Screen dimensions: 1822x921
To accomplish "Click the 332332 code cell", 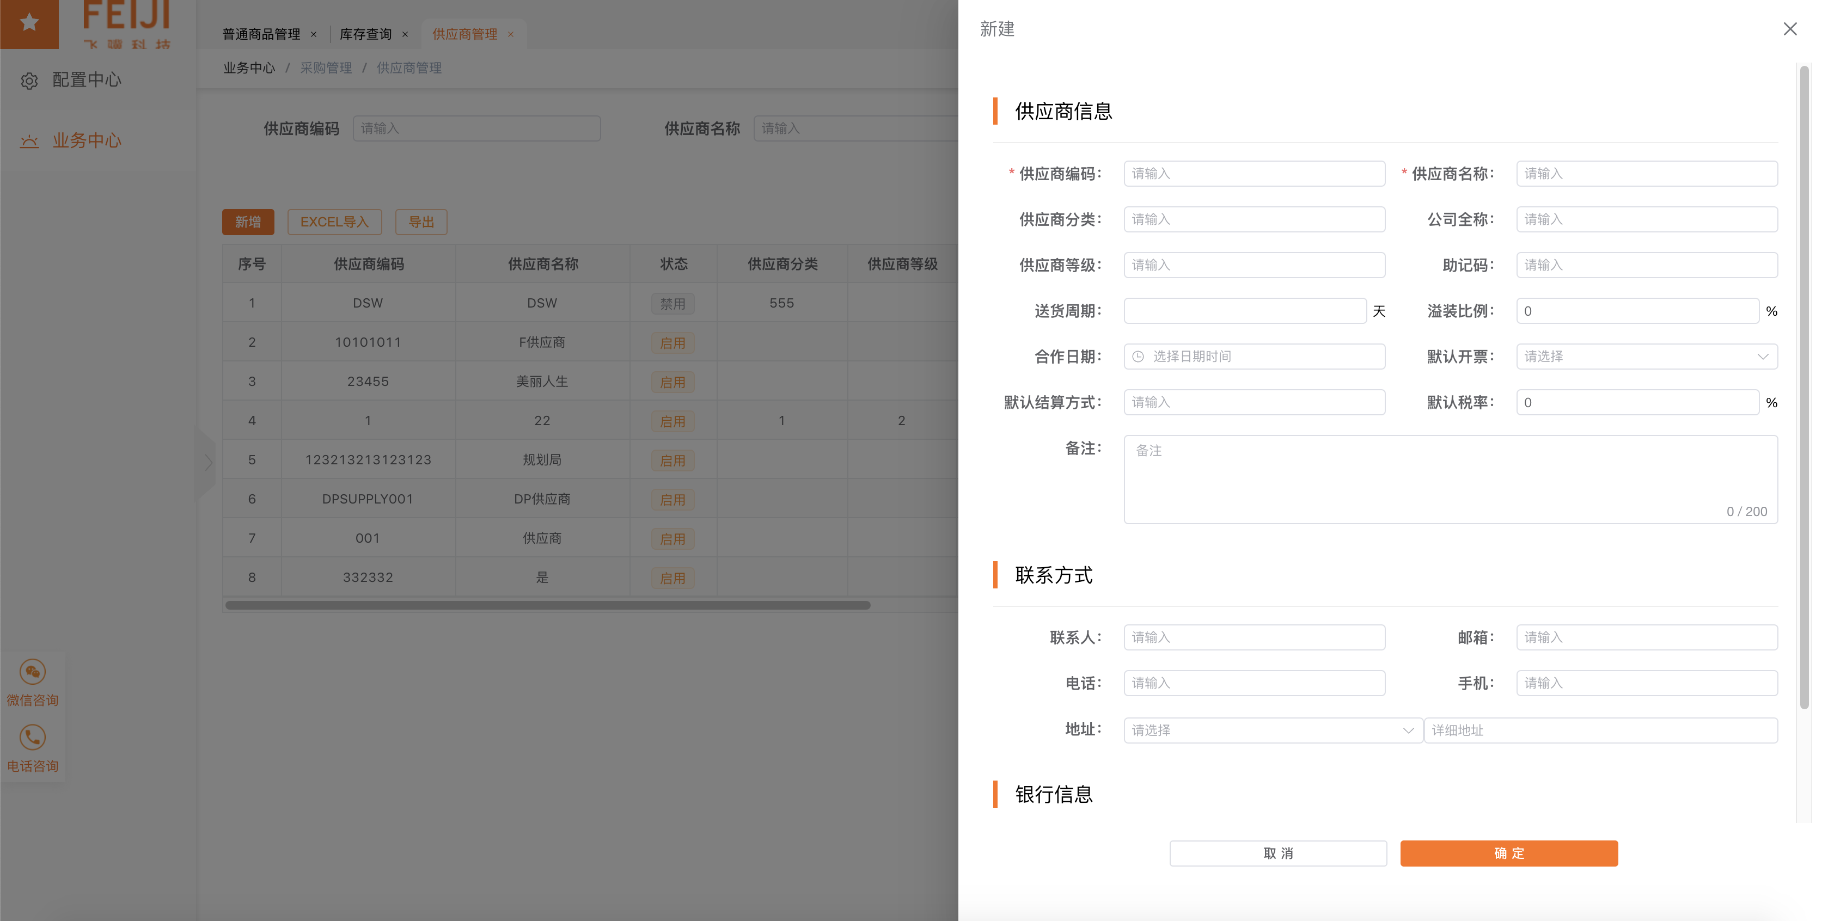I will (368, 578).
